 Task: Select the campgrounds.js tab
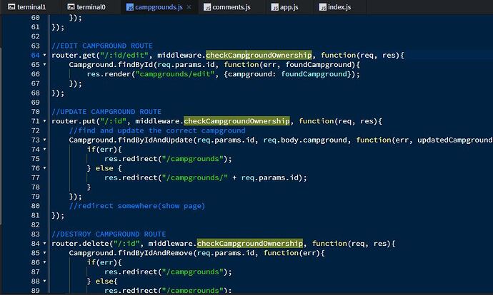click(x=159, y=7)
